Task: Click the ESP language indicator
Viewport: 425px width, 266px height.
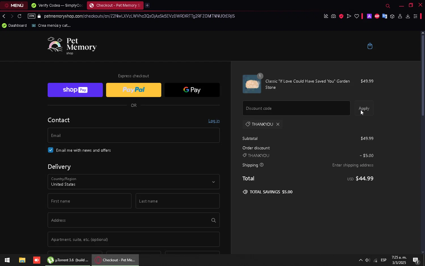Action: point(384,260)
